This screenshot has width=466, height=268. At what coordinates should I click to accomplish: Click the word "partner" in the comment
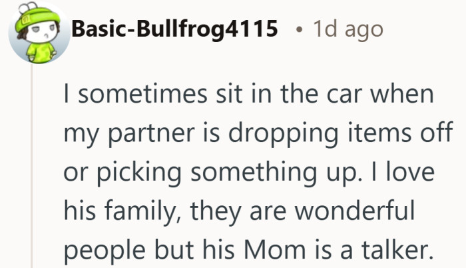click(x=151, y=134)
